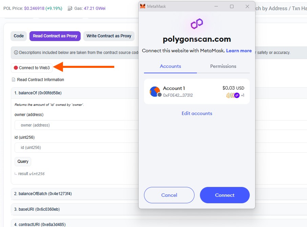This screenshot has width=307, height=227.
Task: Select the Accounts tab
Action: (x=170, y=66)
